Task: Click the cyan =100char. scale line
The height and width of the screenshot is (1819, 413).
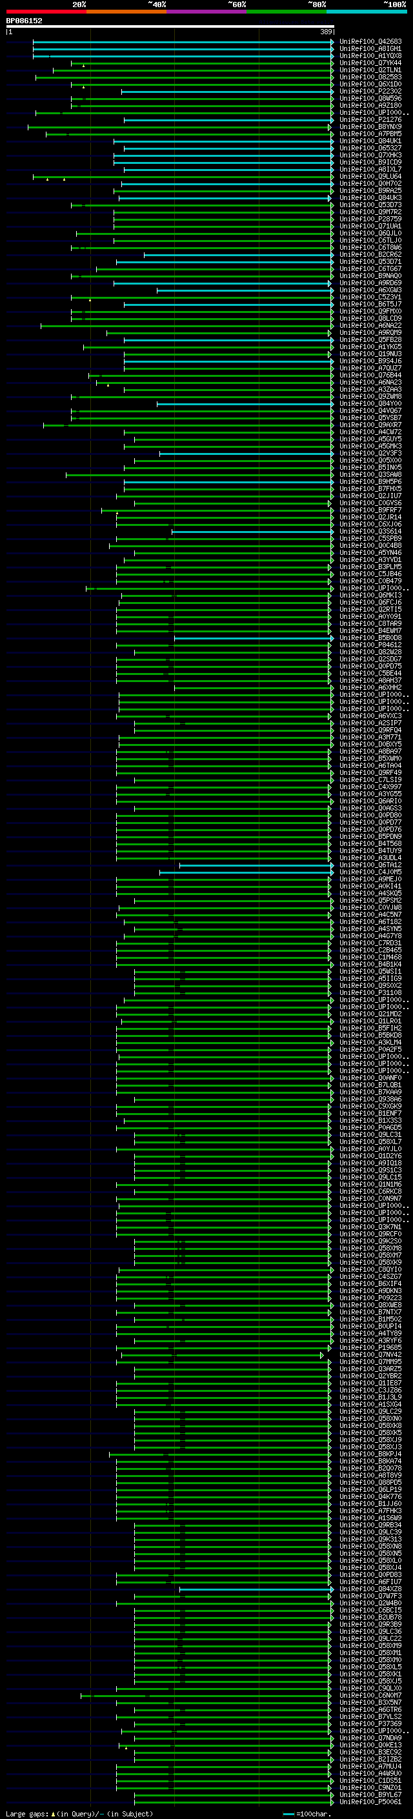Action: (288, 1814)
